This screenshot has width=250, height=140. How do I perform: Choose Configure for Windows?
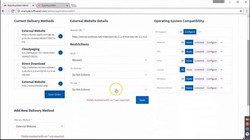click(x=212, y=79)
